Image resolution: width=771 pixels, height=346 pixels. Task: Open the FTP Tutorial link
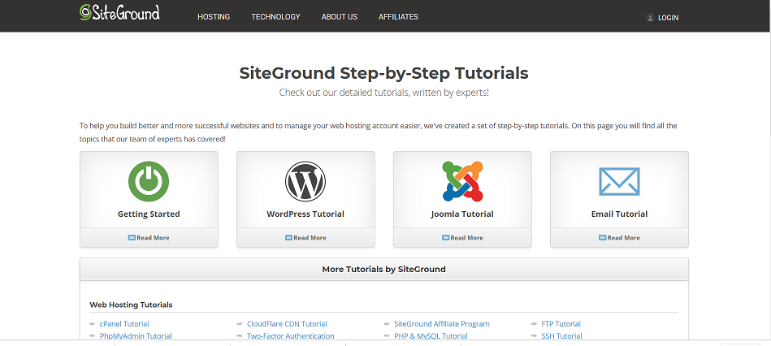(x=561, y=324)
